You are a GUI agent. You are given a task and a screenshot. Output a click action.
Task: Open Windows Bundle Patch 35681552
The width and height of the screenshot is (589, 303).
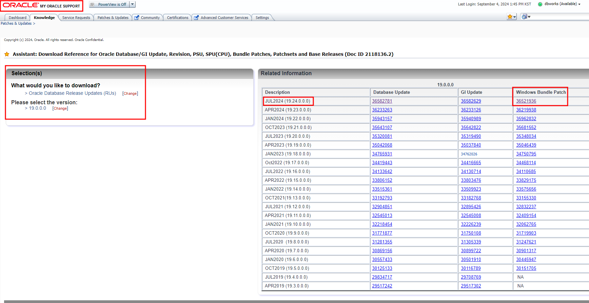pos(526,128)
